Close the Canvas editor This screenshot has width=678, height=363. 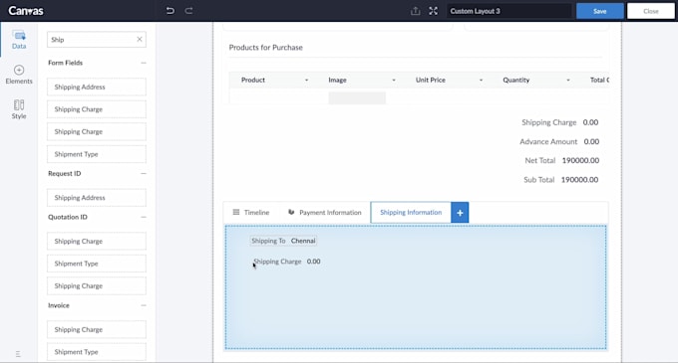tap(650, 11)
